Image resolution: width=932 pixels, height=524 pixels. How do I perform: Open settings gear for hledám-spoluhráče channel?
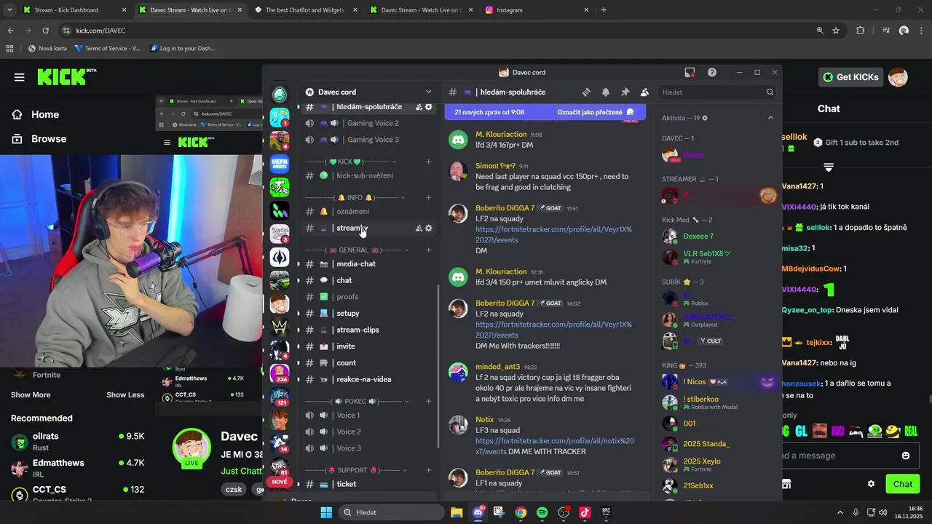click(x=429, y=107)
